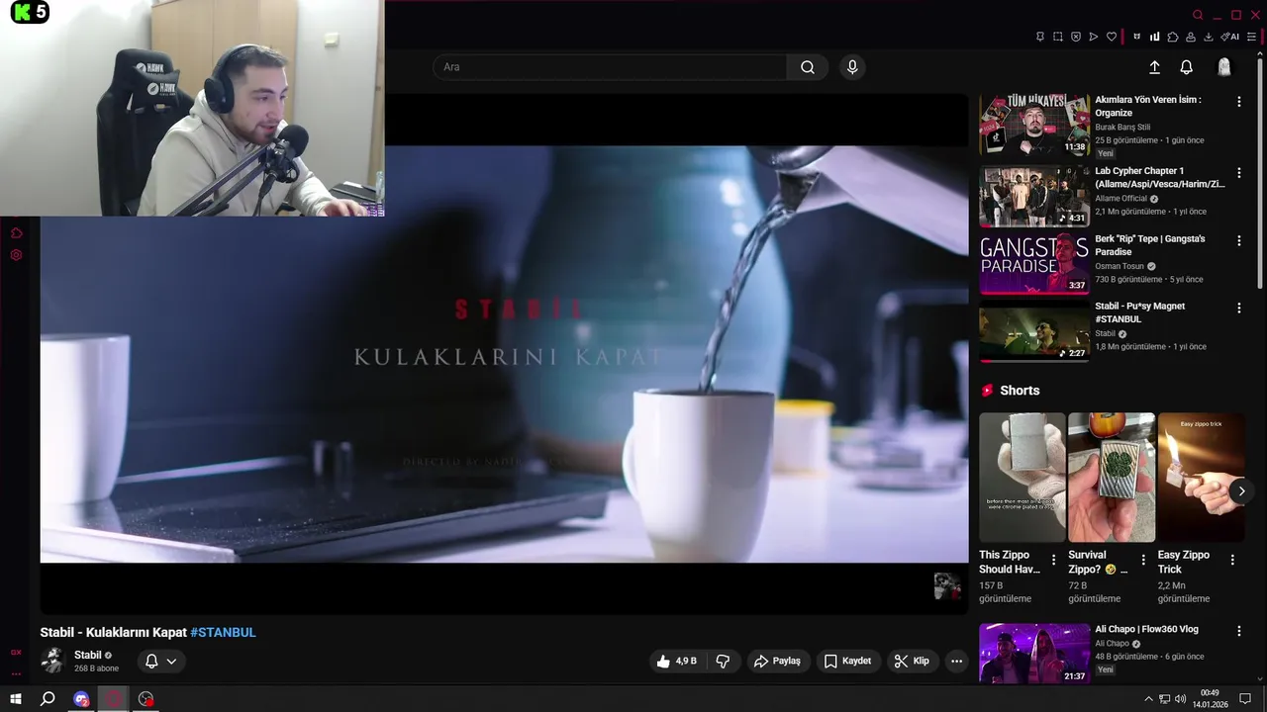Image resolution: width=1267 pixels, height=712 pixels.
Task: Open Easy Zippo Trick short thumbnail
Action: [1202, 477]
